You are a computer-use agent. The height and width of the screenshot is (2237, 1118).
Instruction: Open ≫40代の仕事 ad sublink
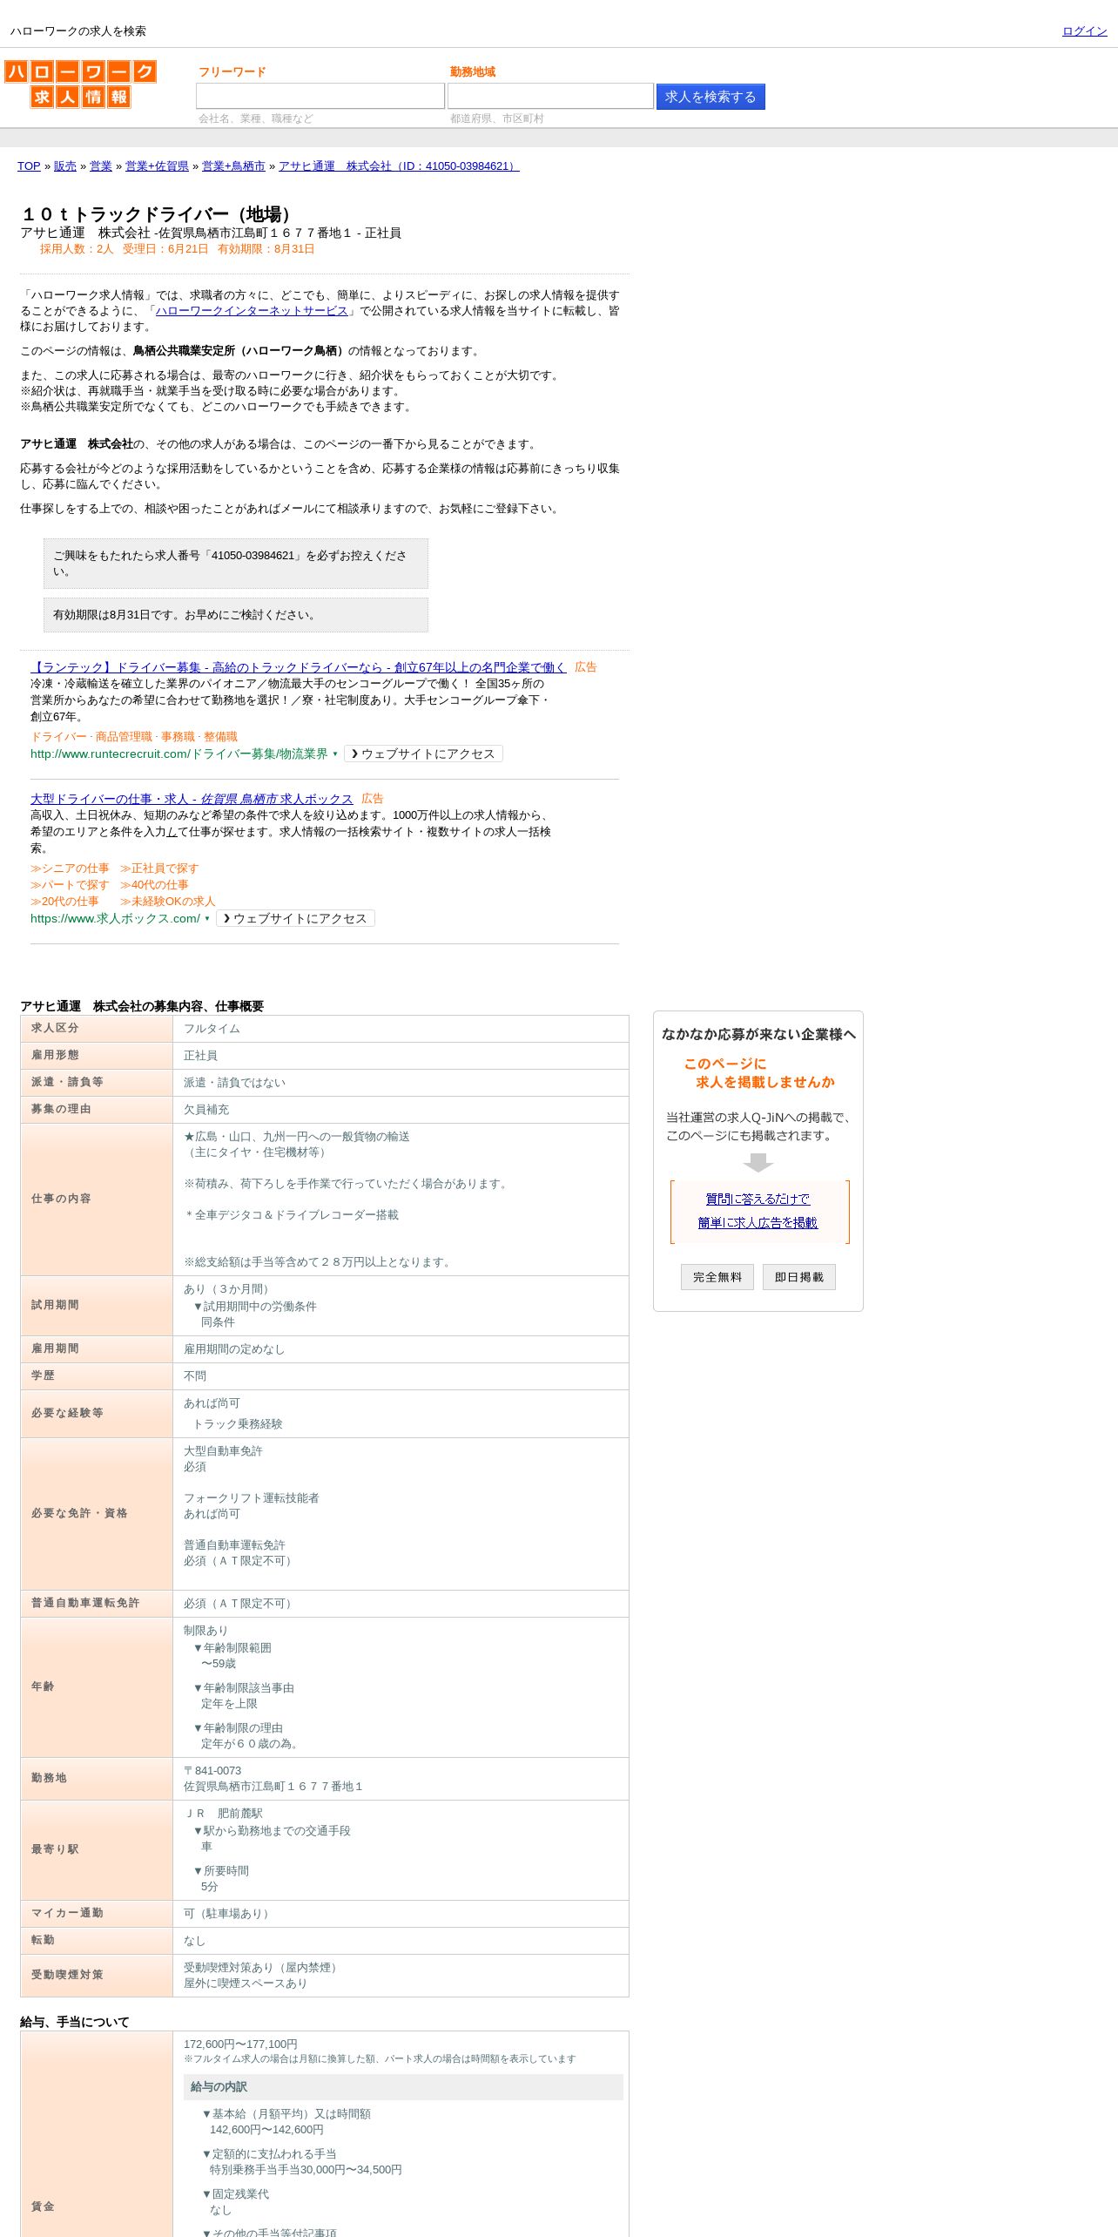tap(154, 885)
